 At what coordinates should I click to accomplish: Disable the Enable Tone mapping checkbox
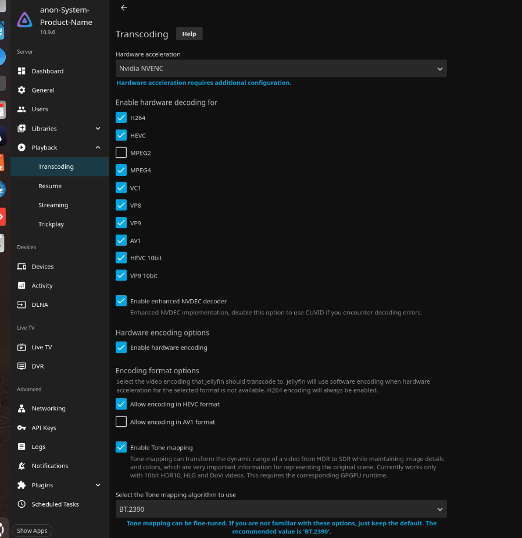[121, 448]
